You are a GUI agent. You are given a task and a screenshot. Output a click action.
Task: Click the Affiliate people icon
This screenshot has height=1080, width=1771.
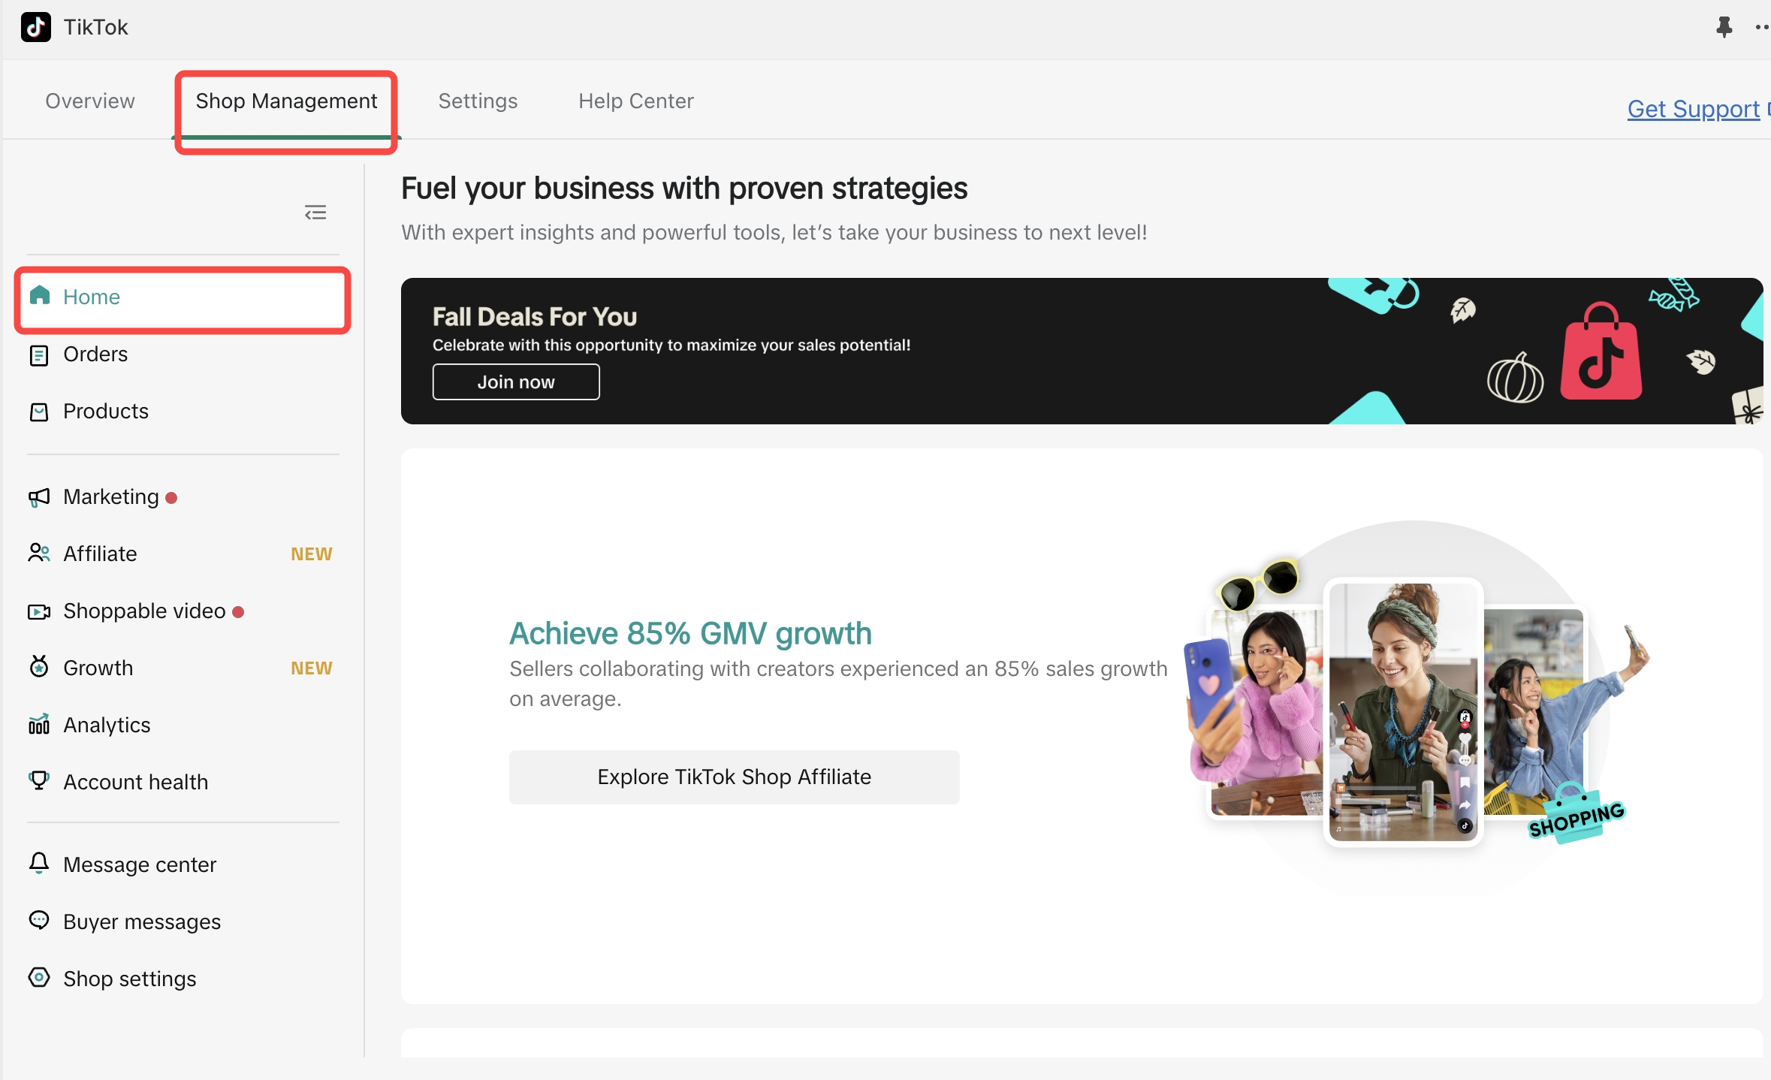(39, 554)
